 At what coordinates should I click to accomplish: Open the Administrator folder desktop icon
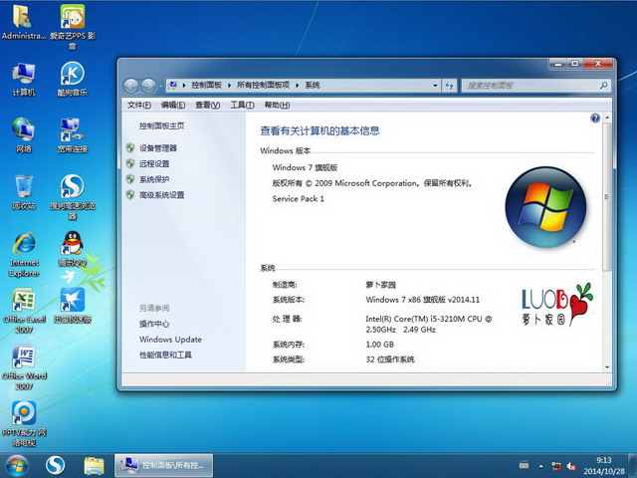(23, 22)
